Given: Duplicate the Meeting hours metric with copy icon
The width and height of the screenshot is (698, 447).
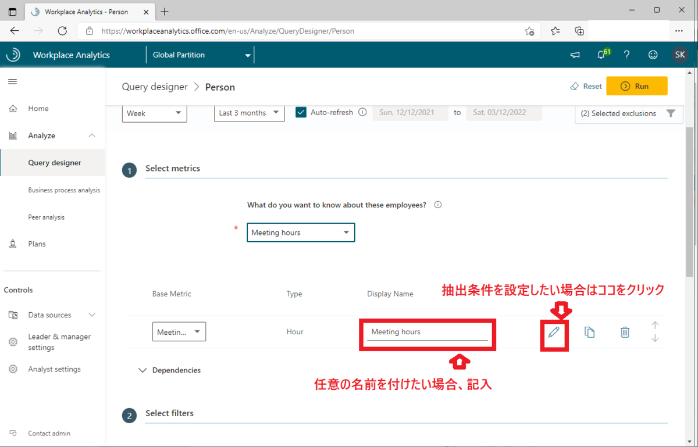Looking at the screenshot, I should pyautogui.click(x=589, y=332).
